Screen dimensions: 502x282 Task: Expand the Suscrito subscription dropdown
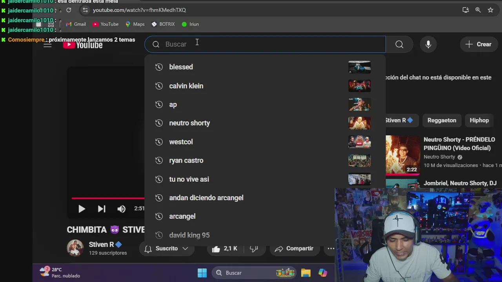[x=166, y=248]
